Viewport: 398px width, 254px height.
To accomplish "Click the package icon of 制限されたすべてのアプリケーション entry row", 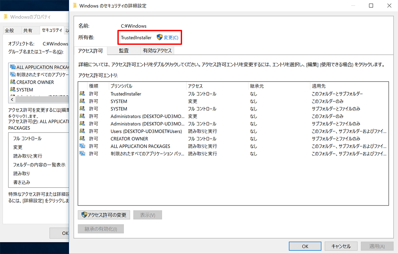I will point(82,153).
